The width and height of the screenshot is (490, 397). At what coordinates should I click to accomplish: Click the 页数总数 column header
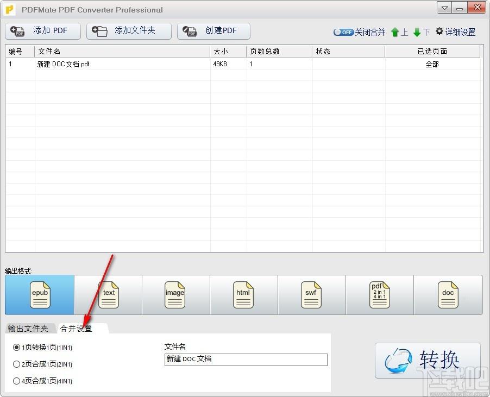point(279,51)
